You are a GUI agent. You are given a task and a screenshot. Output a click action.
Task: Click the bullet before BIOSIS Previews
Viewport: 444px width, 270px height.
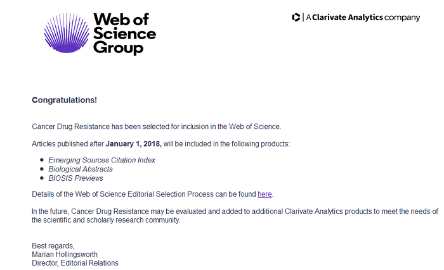click(x=42, y=178)
